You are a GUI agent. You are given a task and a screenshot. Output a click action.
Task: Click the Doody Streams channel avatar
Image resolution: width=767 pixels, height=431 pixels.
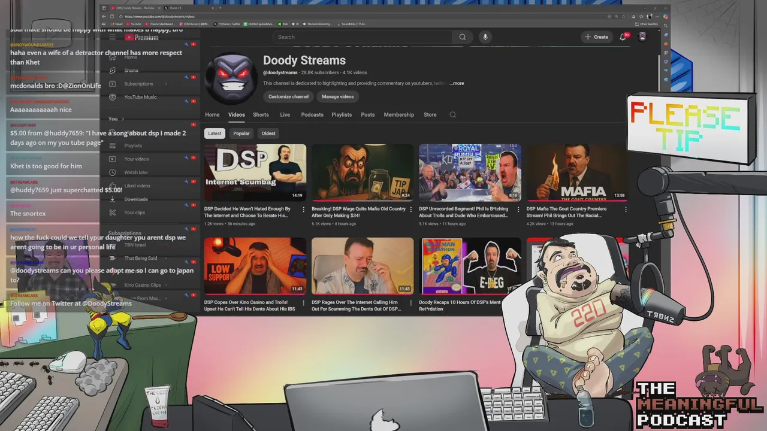point(231,78)
